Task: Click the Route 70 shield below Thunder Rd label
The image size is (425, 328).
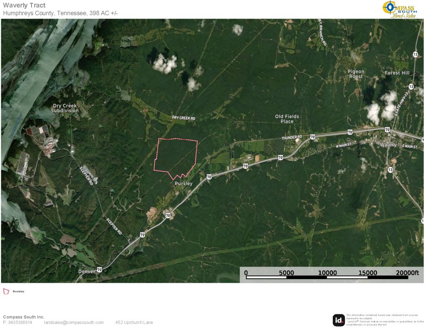Action: pos(312,137)
